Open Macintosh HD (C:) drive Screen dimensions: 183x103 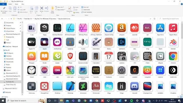[12, 73]
